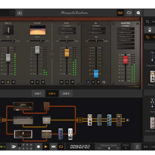This screenshot has height=155, width=155.
Task: Open the Vintage EQ insert slot on MASTER
Action: [x=126, y=36]
